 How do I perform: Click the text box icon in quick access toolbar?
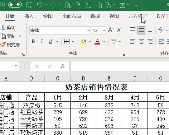tap(122, 5)
